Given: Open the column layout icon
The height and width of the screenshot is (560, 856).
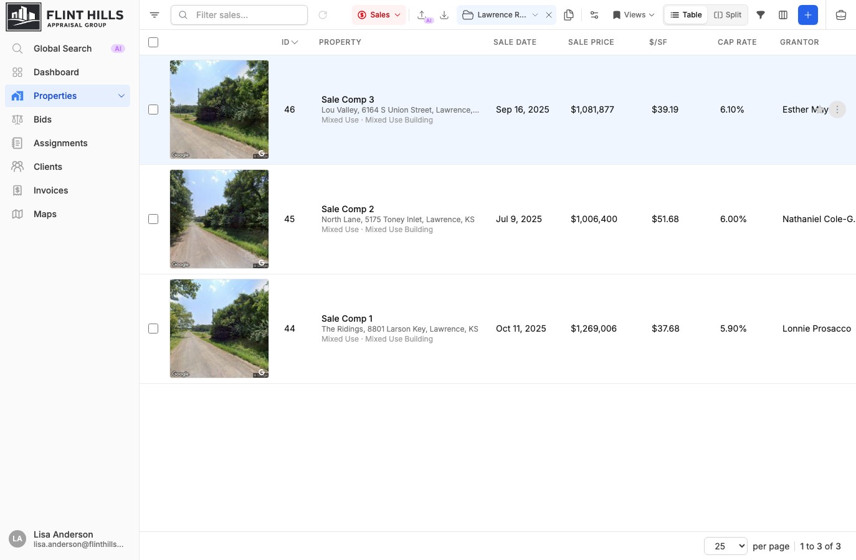Looking at the screenshot, I should [783, 15].
